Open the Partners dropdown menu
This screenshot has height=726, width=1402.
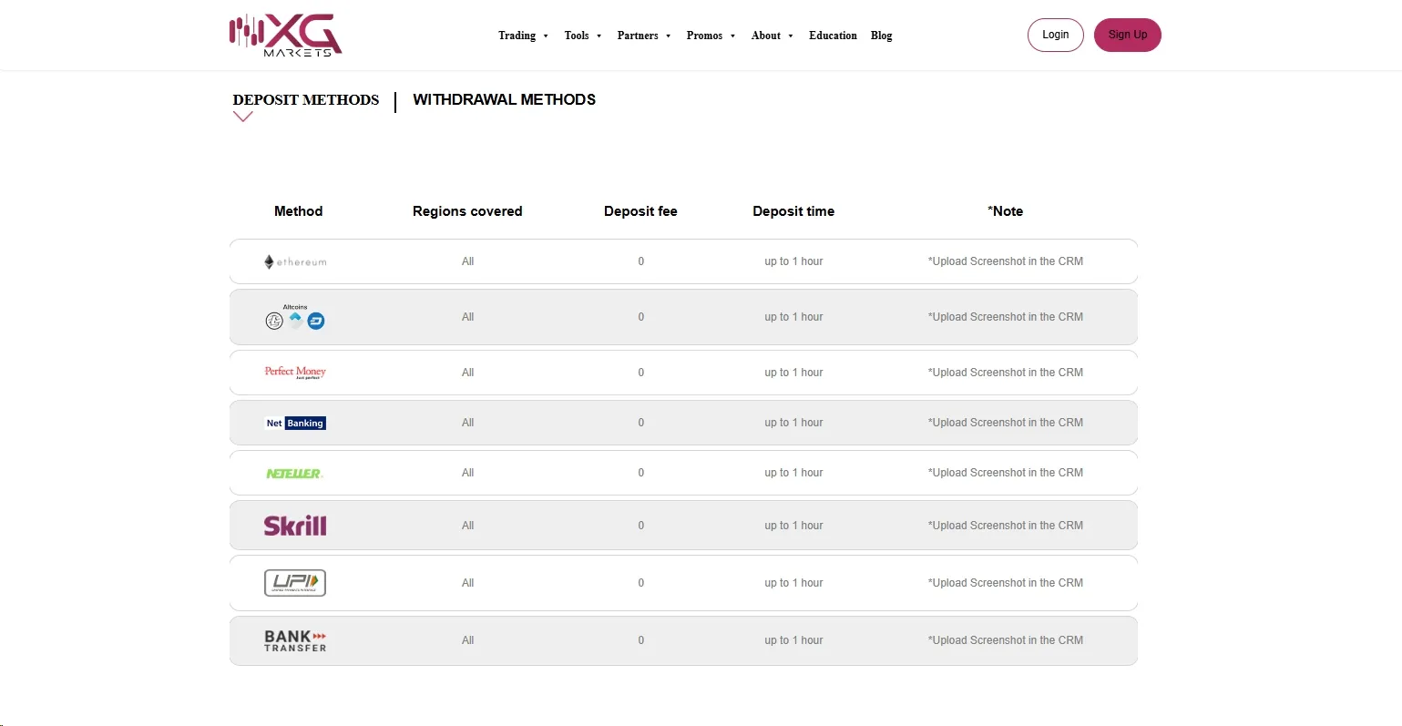[644, 36]
